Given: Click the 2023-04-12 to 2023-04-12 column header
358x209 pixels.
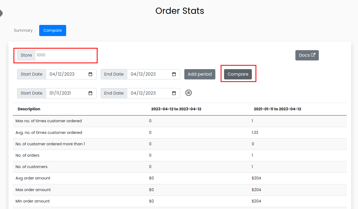Looking at the screenshot, I should (176, 109).
